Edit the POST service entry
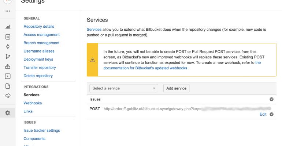 coord(263,114)
